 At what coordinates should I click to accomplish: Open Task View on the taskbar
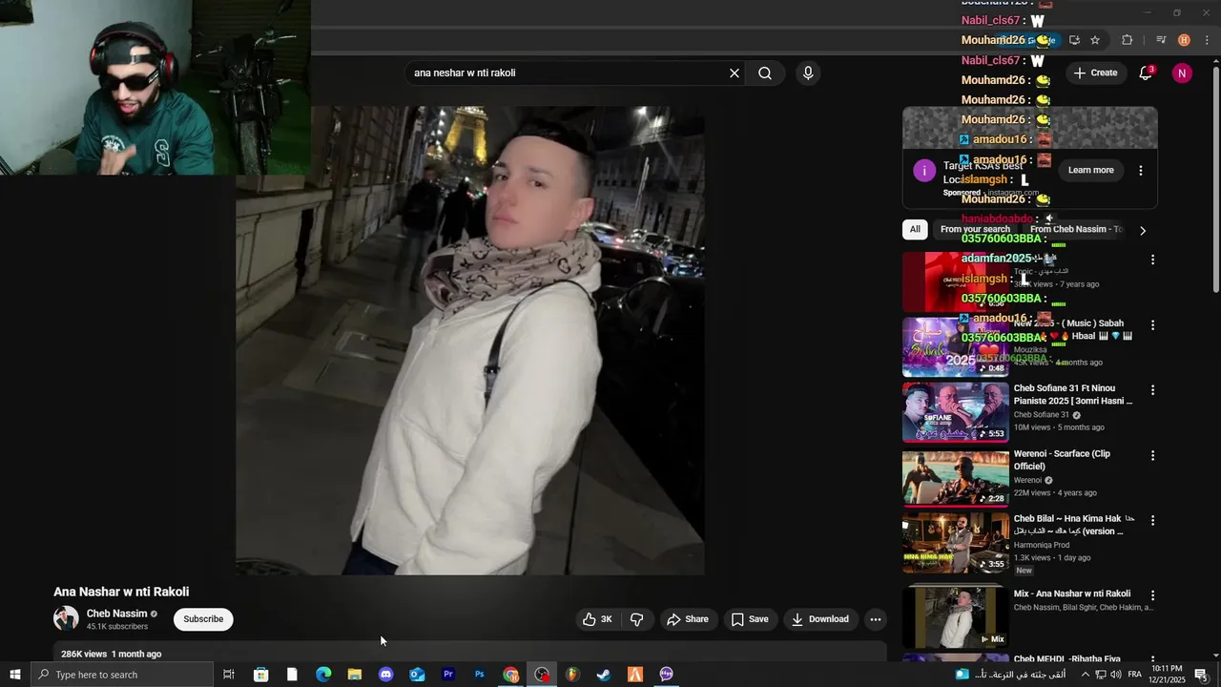229,675
